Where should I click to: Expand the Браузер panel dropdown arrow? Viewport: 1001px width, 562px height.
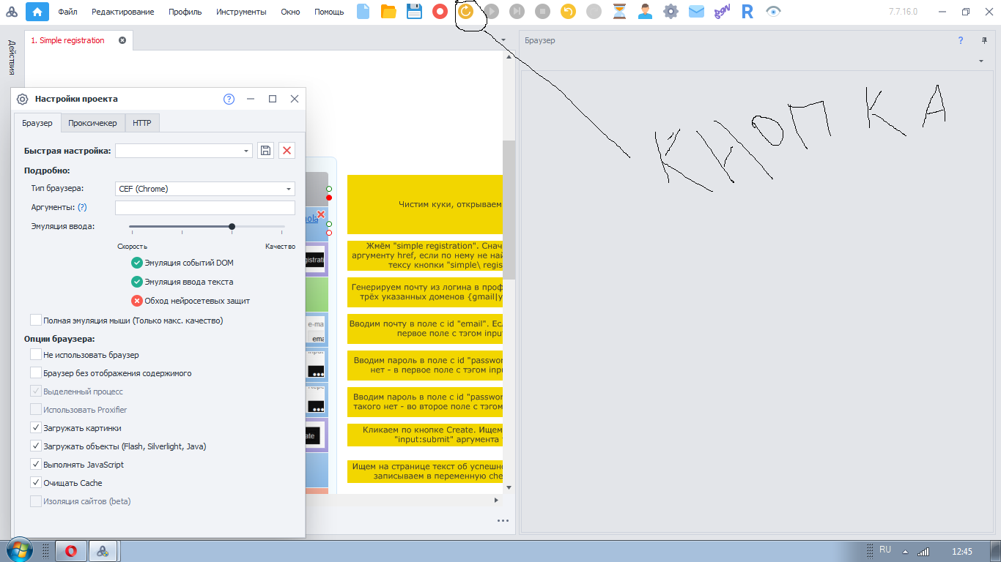pos(981,61)
